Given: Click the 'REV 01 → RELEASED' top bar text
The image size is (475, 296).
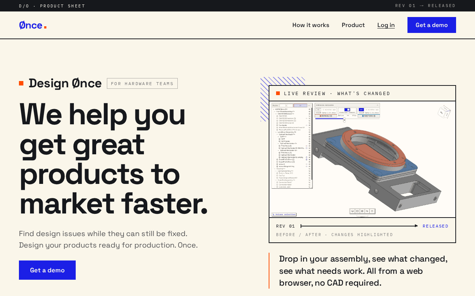Looking at the screenshot, I should pos(425,6).
